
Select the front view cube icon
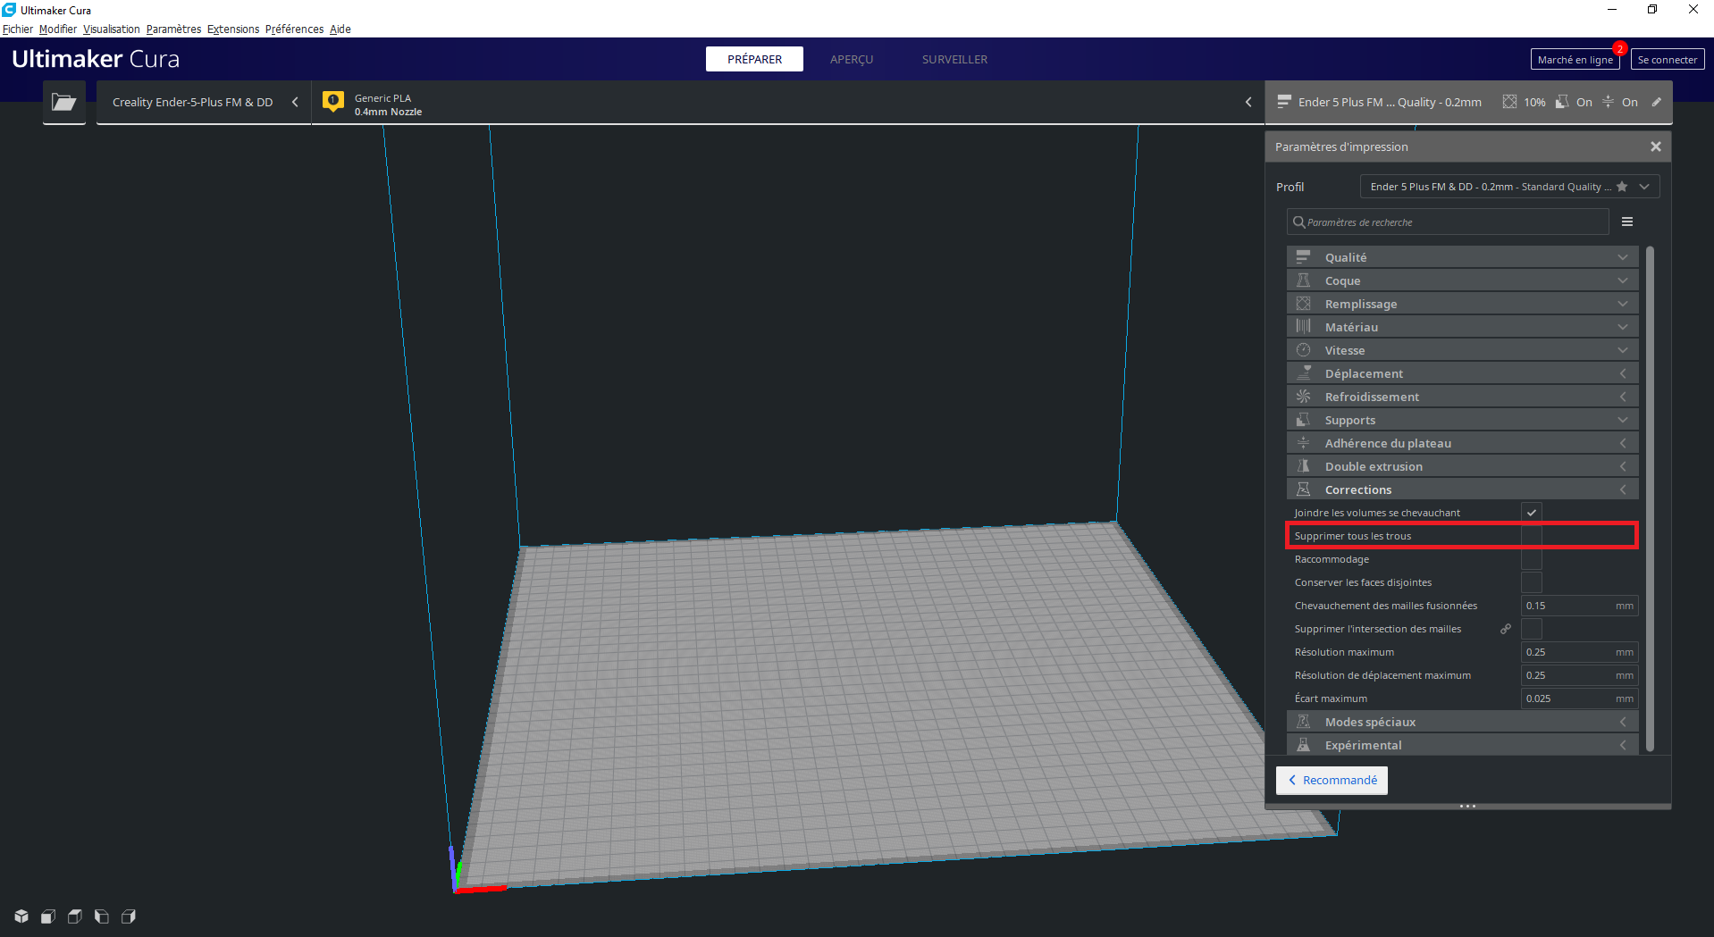48,916
